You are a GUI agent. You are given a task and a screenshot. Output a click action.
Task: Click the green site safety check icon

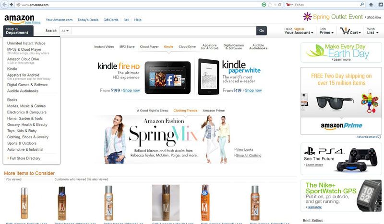pos(264,5)
